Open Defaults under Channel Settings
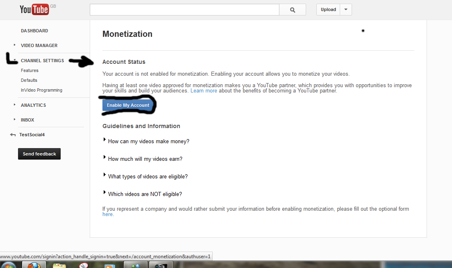Screen dimensions: 452x268 [29, 80]
